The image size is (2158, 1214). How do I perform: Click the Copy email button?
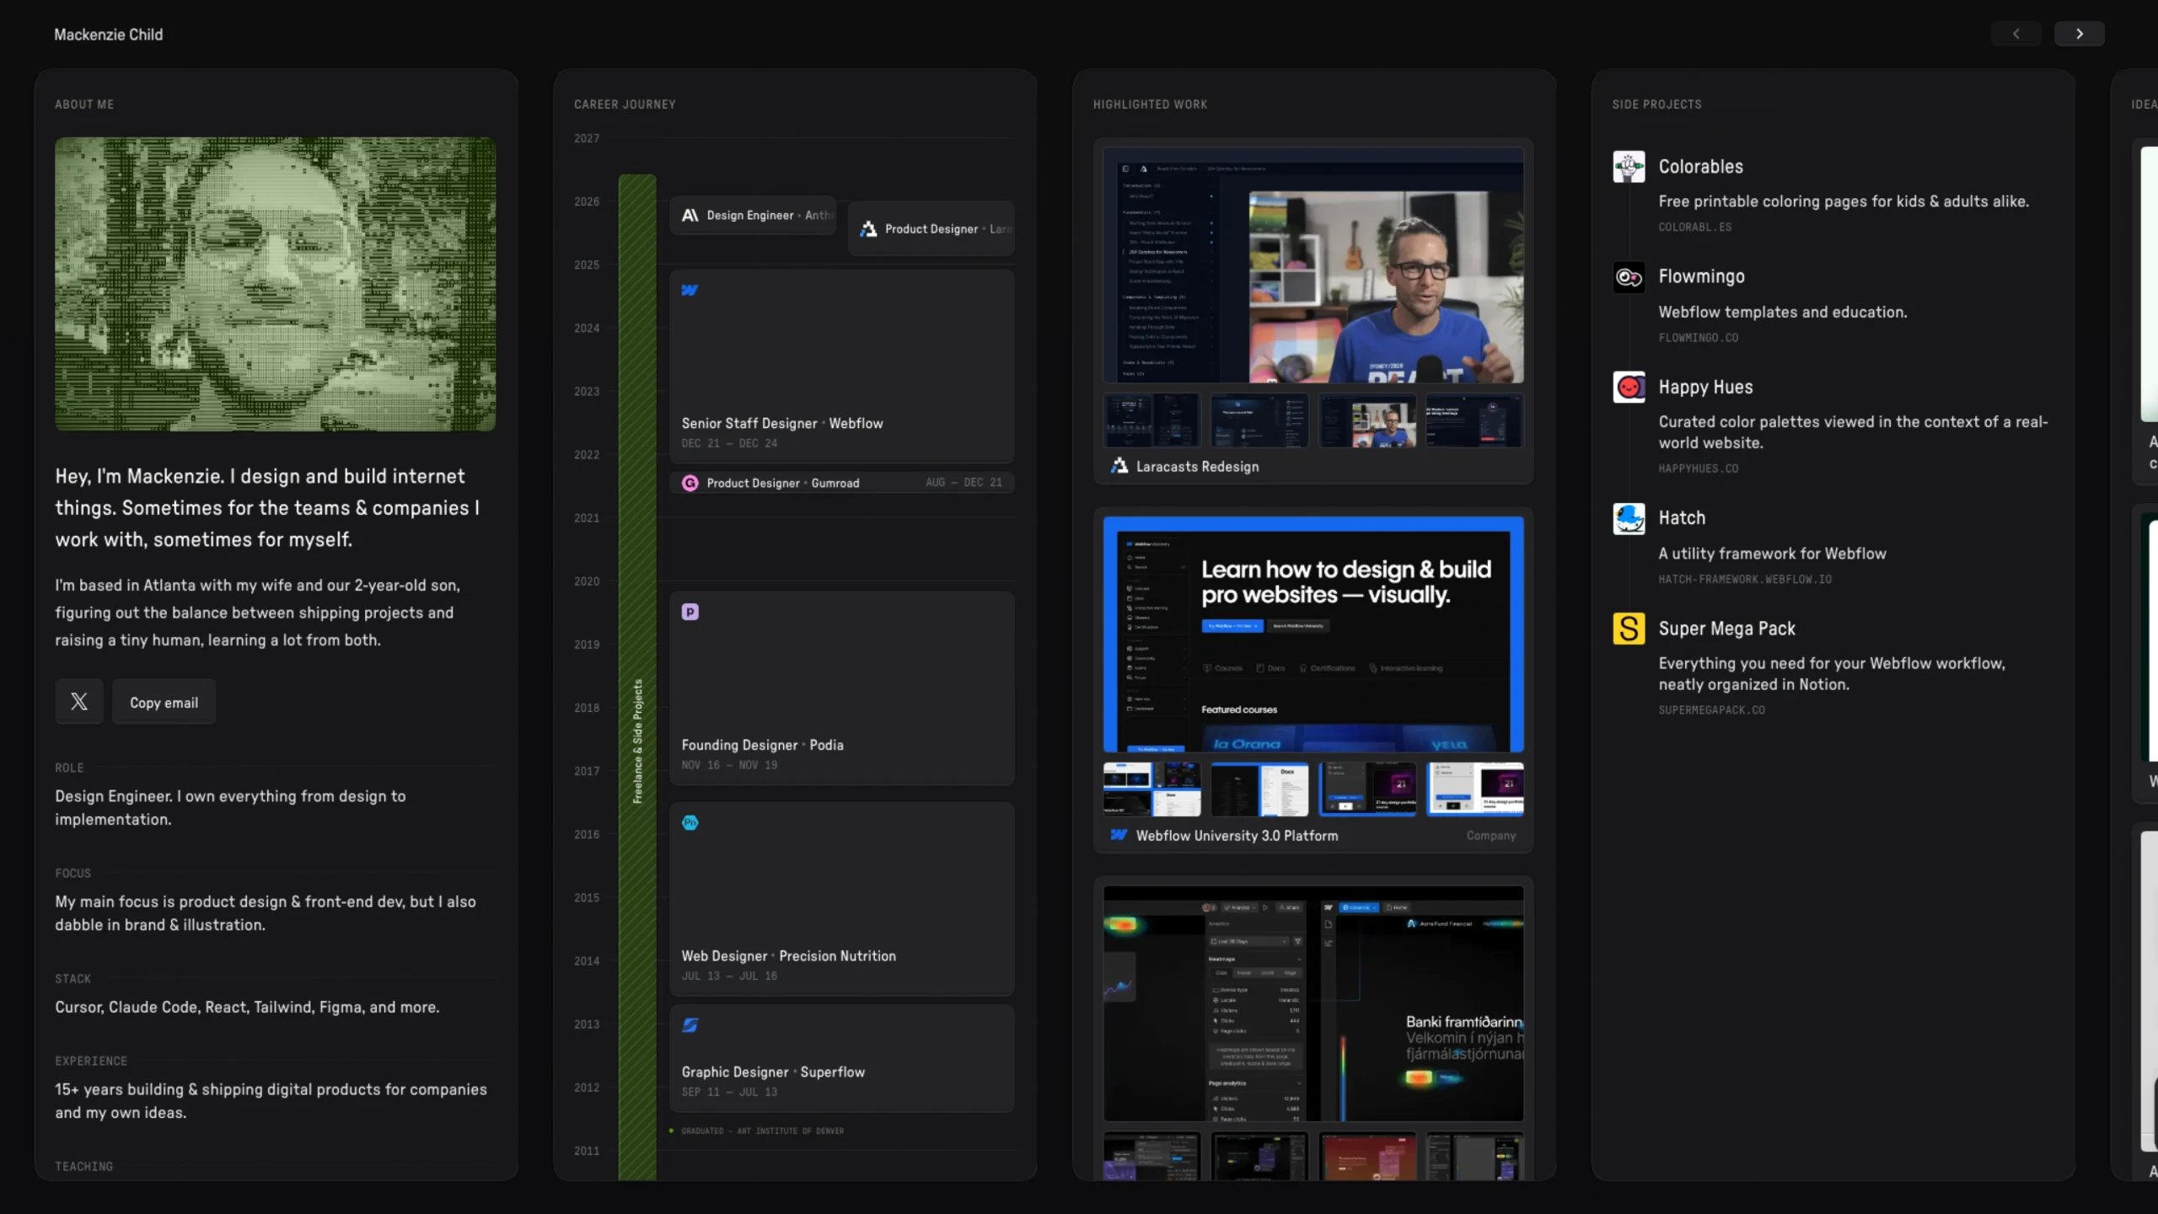[x=164, y=701]
